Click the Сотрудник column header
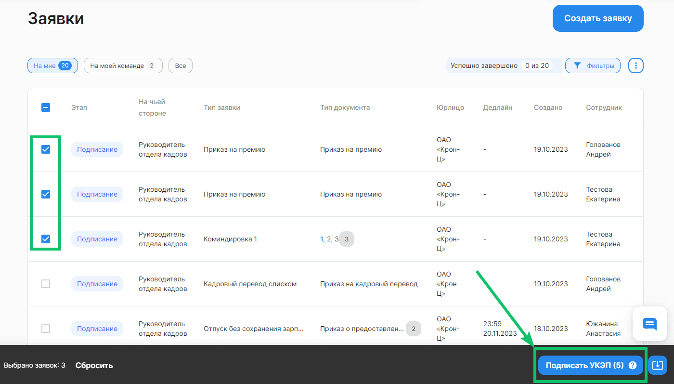 604,107
